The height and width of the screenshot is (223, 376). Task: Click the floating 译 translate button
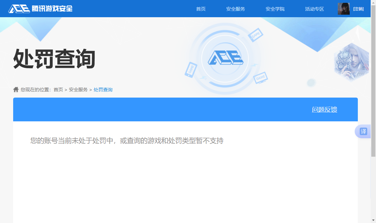click(363, 131)
